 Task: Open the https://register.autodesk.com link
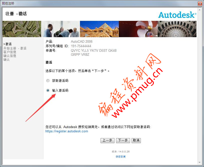67,131
